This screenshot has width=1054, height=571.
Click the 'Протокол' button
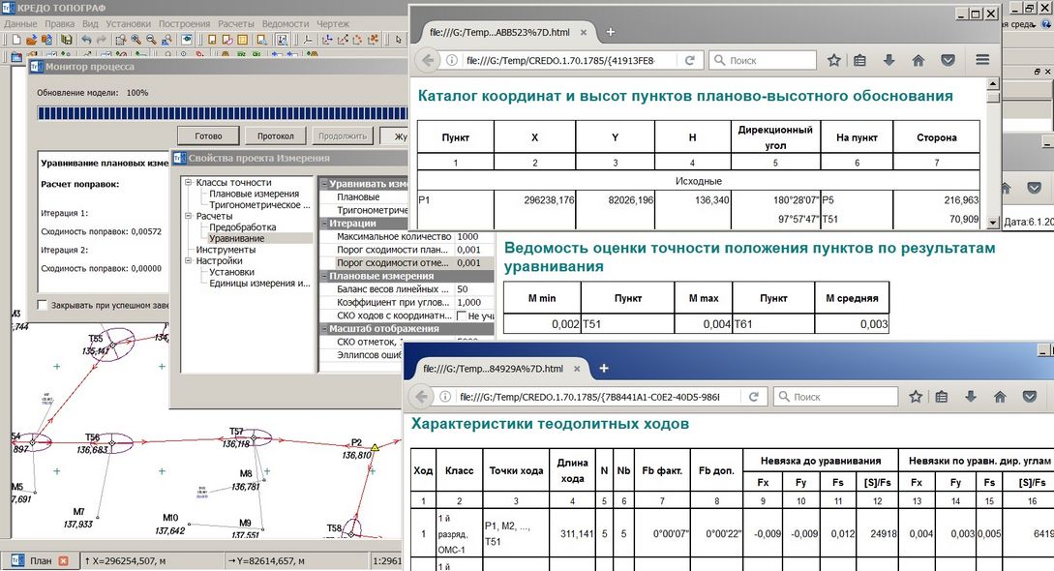click(275, 136)
